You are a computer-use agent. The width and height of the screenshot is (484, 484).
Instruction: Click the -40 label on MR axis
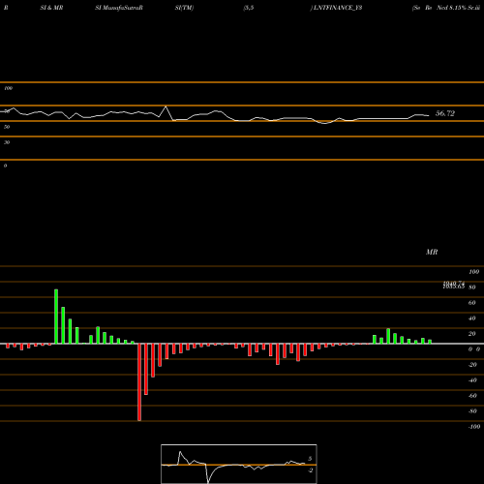(x=472, y=380)
